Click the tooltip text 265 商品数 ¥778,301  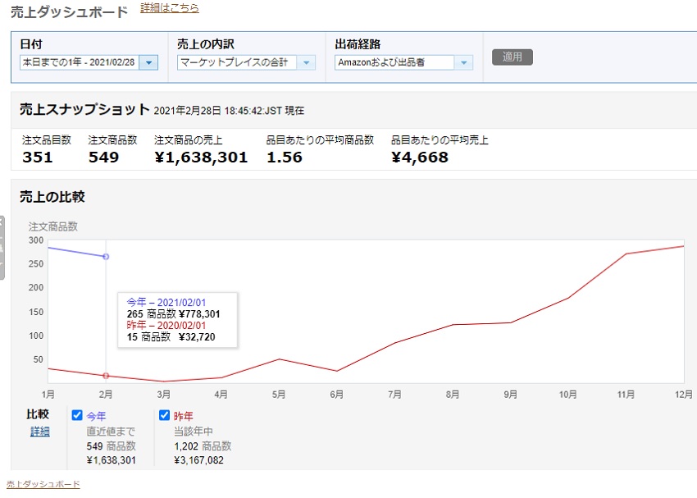[x=173, y=314]
